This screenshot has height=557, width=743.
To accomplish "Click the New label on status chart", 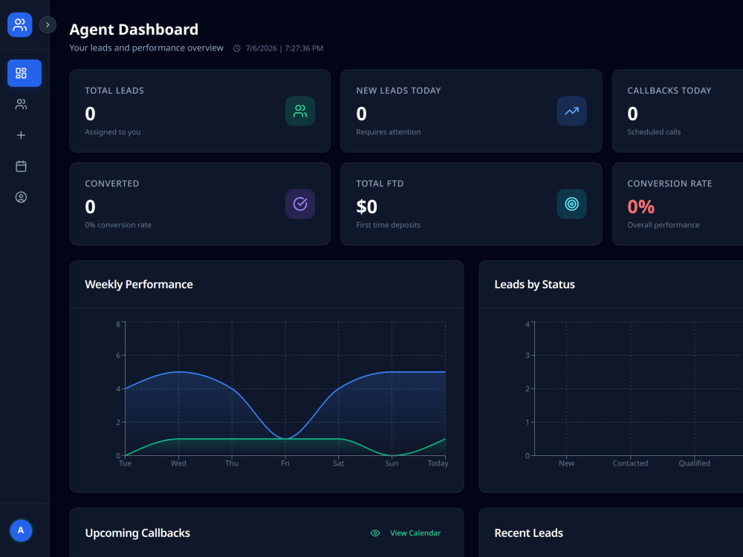I will (566, 463).
